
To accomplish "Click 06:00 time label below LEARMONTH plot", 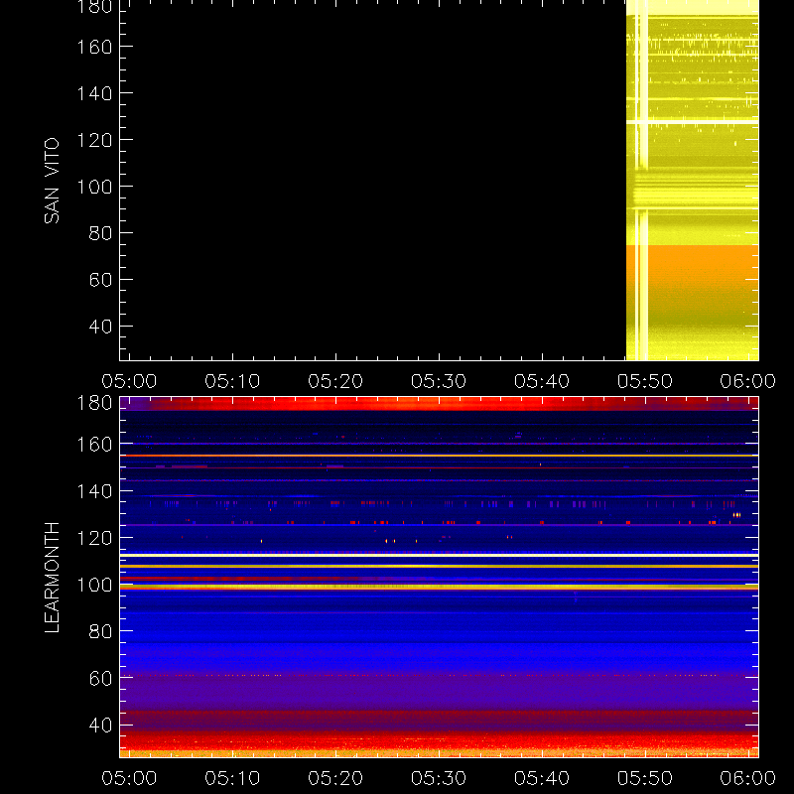I will tap(748, 778).
